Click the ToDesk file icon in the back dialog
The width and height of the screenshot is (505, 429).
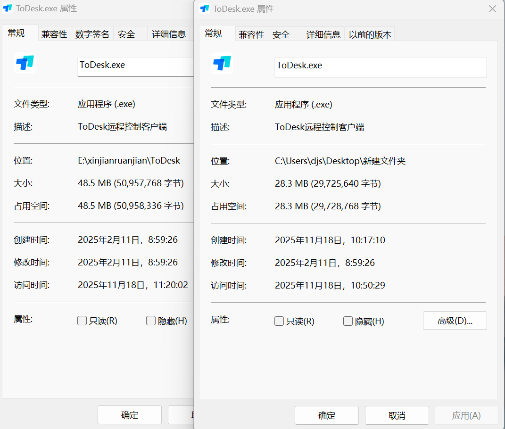coord(25,63)
